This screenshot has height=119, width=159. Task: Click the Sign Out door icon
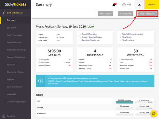[x=4, y=116]
